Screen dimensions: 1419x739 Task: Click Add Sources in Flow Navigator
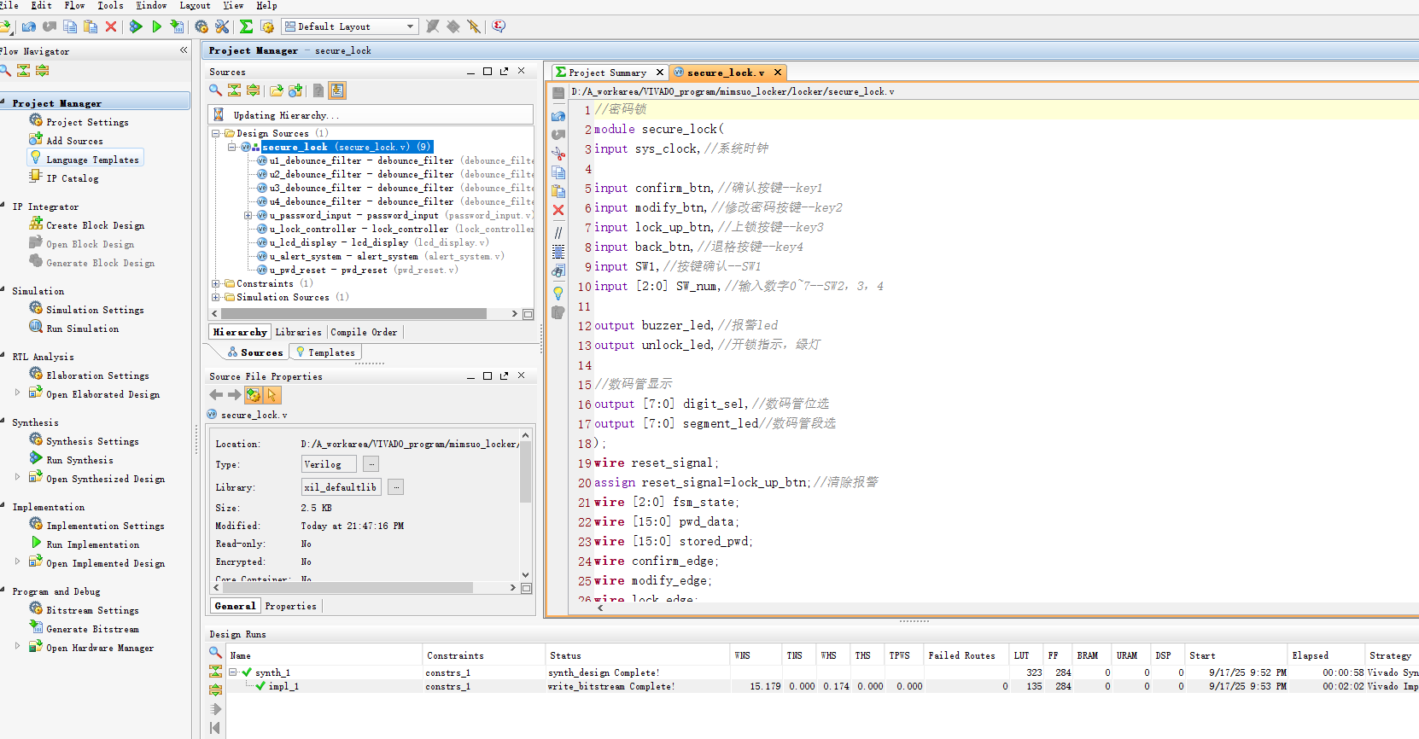[x=74, y=141]
